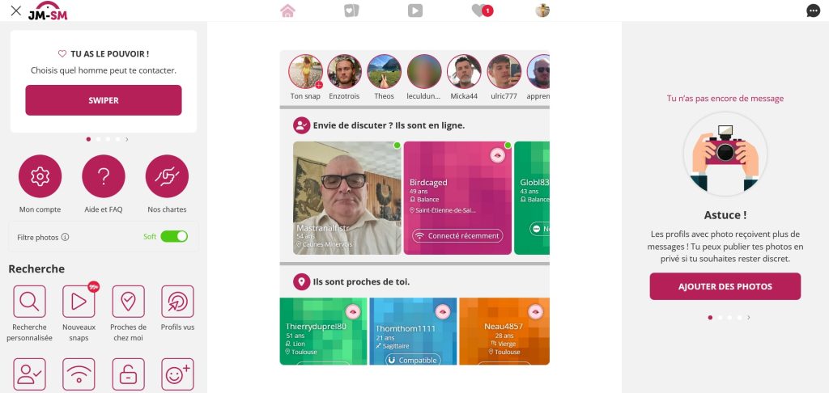The image size is (829, 393).
Task: Open the video snaps play icon in top bar
Action: pos(415,11)
